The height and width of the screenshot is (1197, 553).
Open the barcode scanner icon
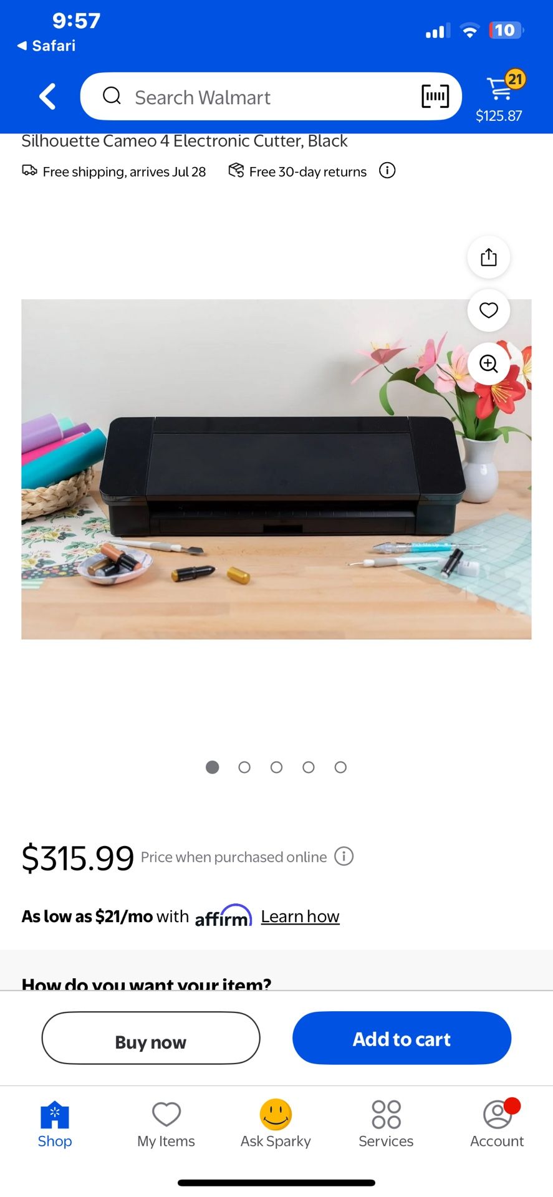click(x=435, y=96)
